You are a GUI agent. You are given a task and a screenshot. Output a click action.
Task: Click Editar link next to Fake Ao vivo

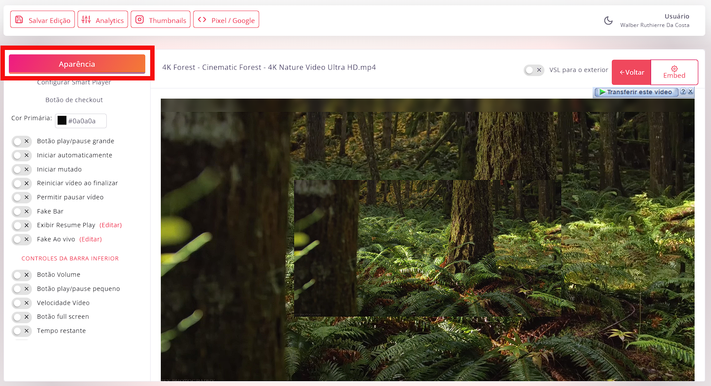(90, 239)
